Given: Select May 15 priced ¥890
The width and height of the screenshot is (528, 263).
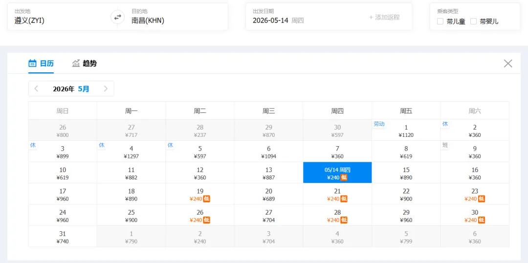Looking at the screenshot, I should [x=406, y=173].
